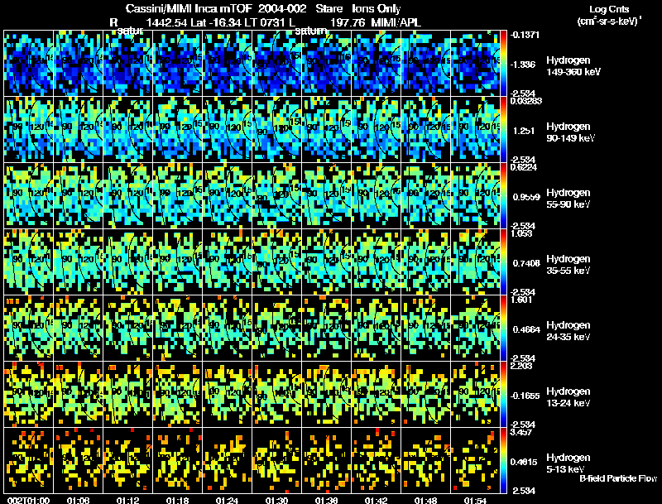
Task: Click the Hydrogen 90-149 keV color bar
Action: 503,130
